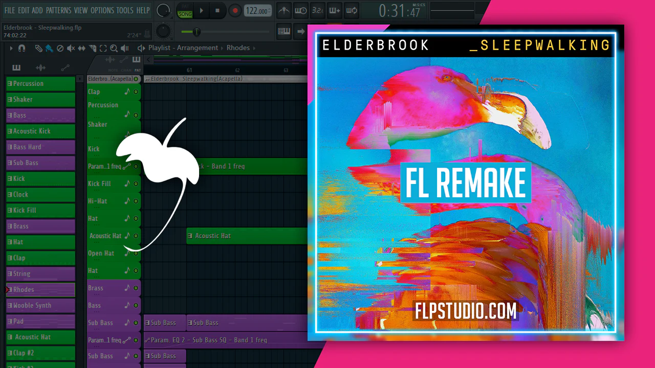Enable wait for input before recording
This screenshot has height=368, width=655.
pos(301,10)
